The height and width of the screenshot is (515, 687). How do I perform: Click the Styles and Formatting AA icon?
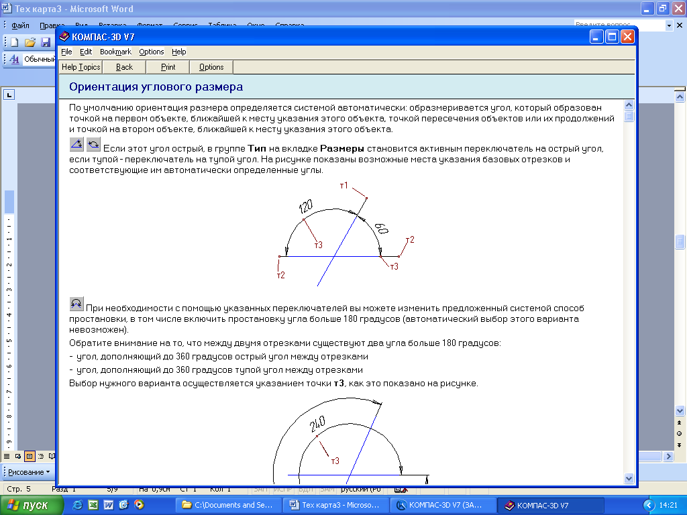click(x=15, y=59)
